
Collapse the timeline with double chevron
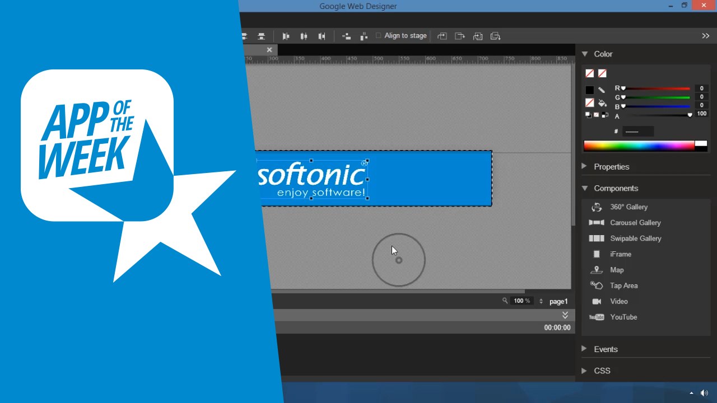point(565,315)
